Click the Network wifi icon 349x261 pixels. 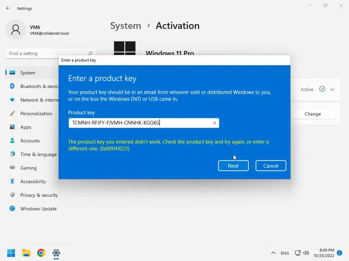[12, 100]
